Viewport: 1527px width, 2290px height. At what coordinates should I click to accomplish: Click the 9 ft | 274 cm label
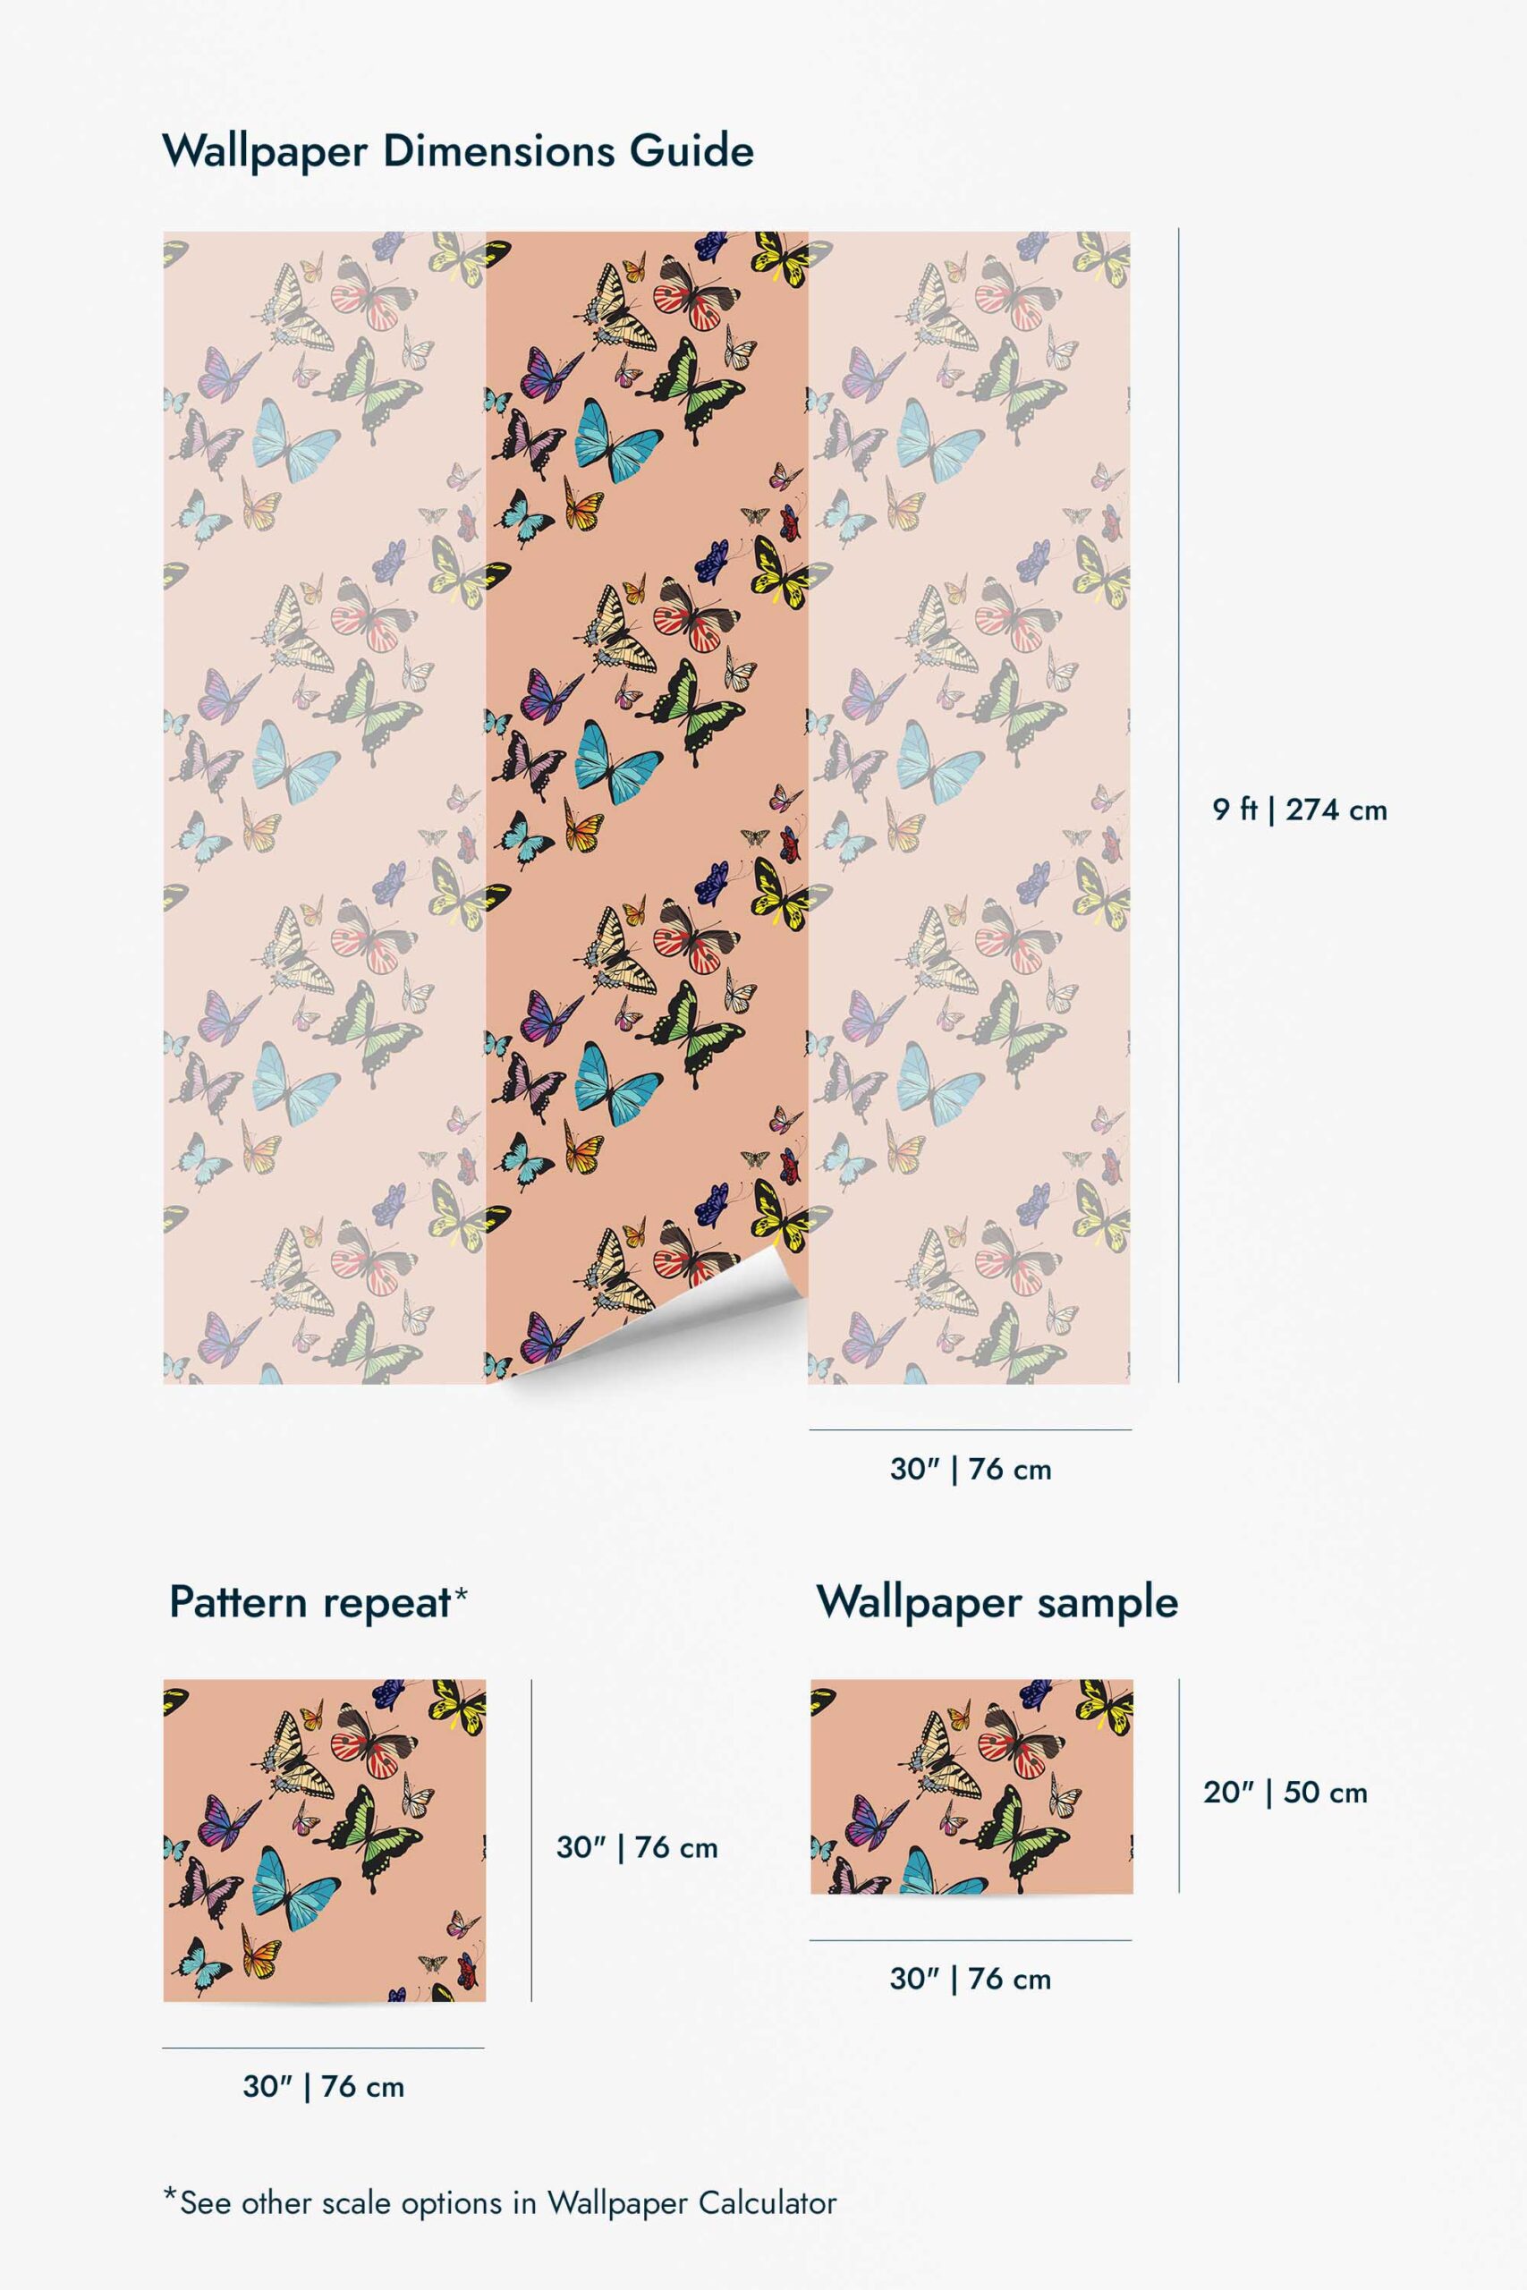pos(1299,809)
